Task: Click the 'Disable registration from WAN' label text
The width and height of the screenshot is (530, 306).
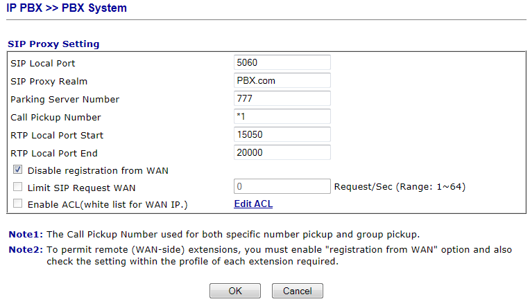Action: point(98,170)
